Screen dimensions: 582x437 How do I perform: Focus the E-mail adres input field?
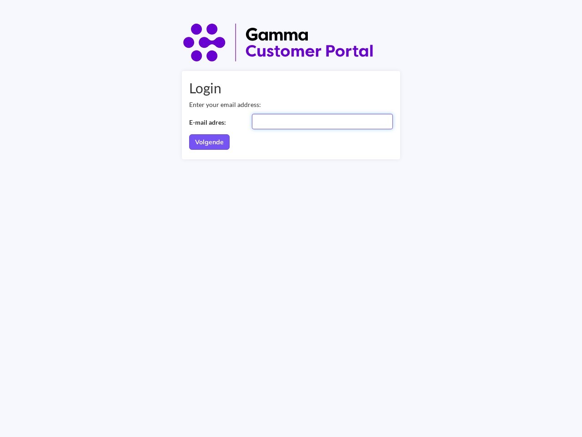(x=322, y=122)
